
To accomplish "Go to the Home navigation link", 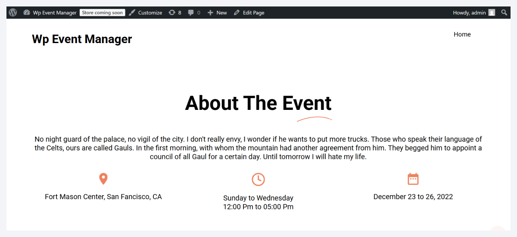I will [x=462, y=34].
